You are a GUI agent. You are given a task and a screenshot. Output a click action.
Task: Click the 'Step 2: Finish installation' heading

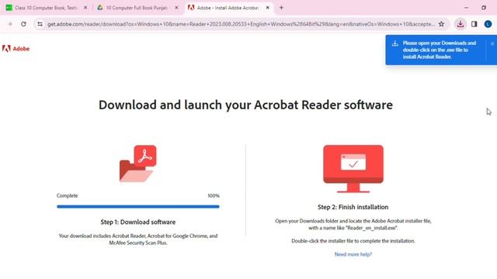(353, 207)
